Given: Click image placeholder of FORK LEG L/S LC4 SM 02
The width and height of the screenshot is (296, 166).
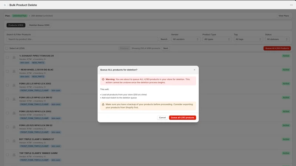Looking at the screenshot, I should coord(14,99).
